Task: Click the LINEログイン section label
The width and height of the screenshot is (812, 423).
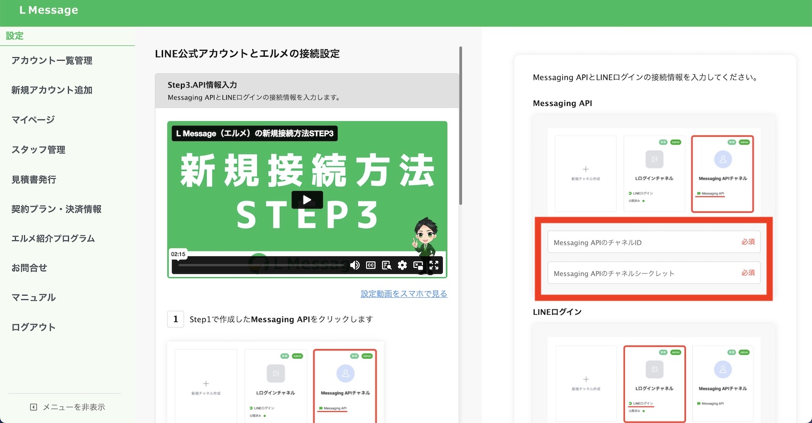Action: 558,312
